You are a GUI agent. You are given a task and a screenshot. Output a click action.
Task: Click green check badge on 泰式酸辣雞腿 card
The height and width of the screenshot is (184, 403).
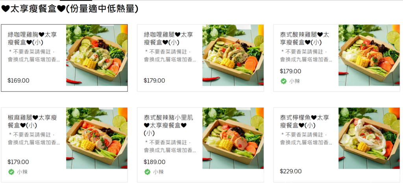[x=283, y=81]
